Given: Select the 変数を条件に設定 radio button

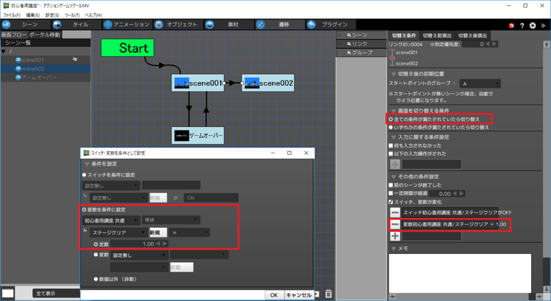Looking at the screenshot, I should pyautogui.click(x=84, y=210).
